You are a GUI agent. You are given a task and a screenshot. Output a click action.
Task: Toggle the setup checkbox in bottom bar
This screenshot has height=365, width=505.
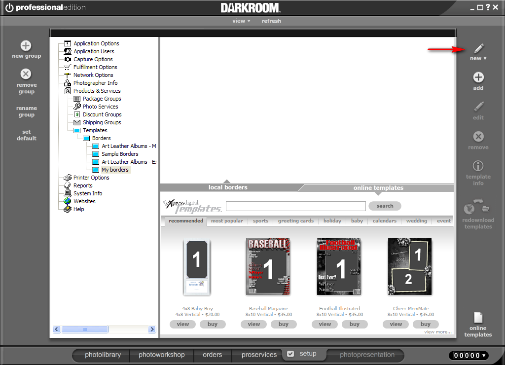[290, 354]
